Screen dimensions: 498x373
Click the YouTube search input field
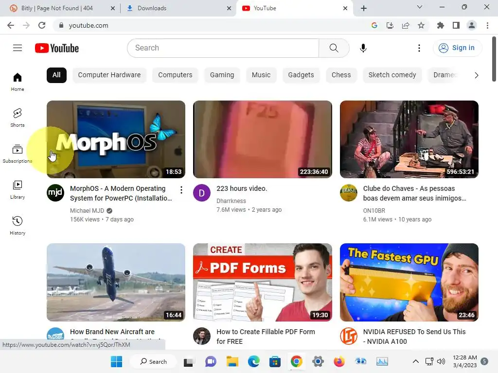coord(223,48)
